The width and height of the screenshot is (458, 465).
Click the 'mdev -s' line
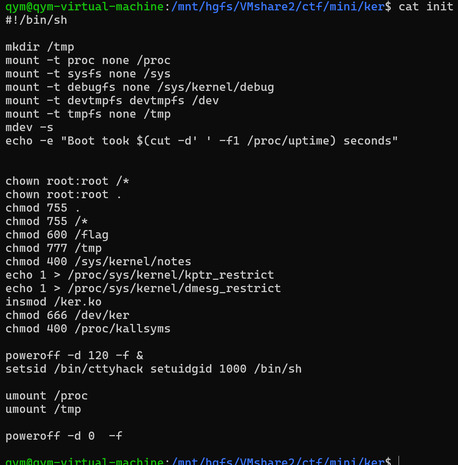click(x=30, y=128)
